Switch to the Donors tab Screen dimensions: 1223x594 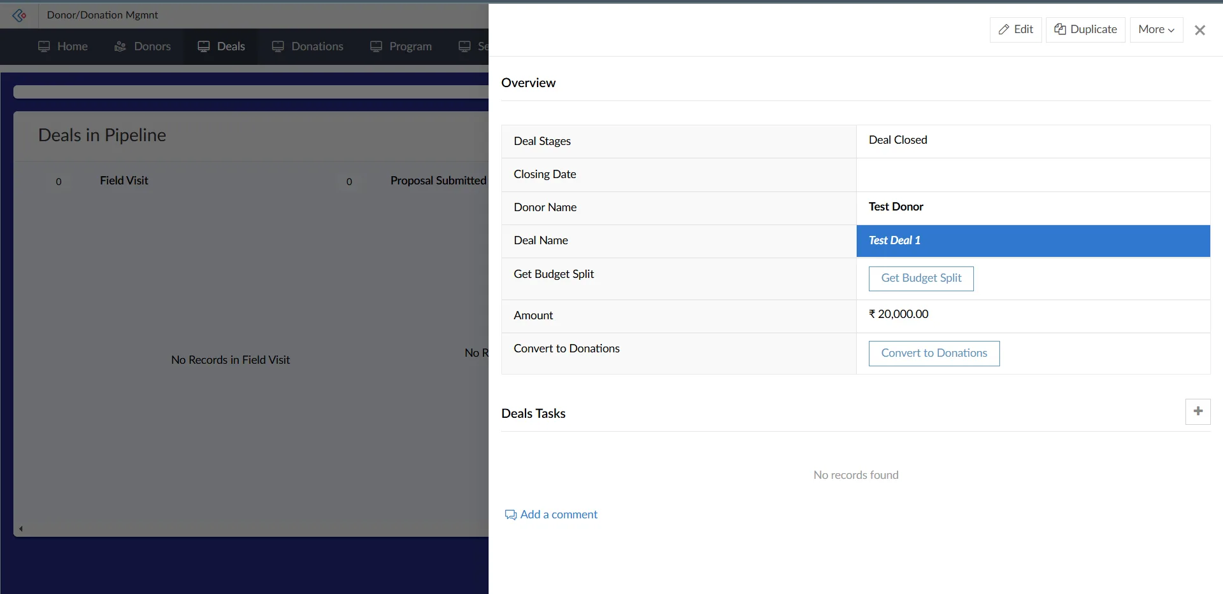142,46
